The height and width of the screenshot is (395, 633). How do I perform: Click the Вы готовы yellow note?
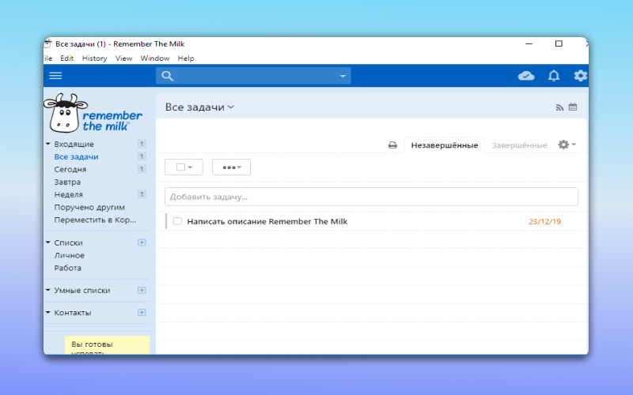[107, 345]
